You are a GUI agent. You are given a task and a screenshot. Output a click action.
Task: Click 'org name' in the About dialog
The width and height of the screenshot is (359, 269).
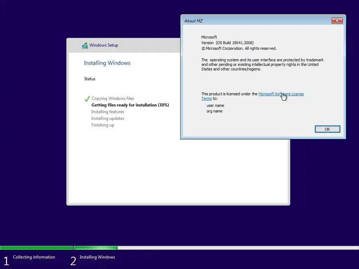pyautogui.click(x=214, y=111)
